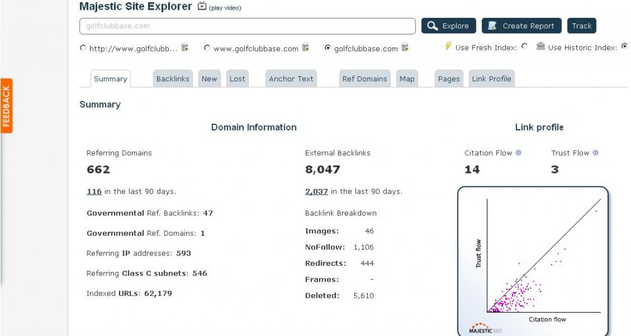This screenshot has width=631, height=336.
Task: Switch to the Summary tab
Action: click(x=110, y=79)
